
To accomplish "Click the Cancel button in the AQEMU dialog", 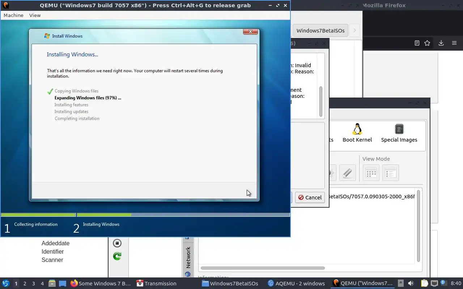I will [310, 197].
